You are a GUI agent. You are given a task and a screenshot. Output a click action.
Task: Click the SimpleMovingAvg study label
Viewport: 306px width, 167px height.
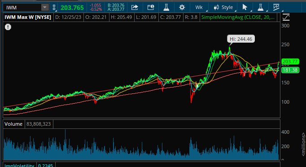pos(238,17)
